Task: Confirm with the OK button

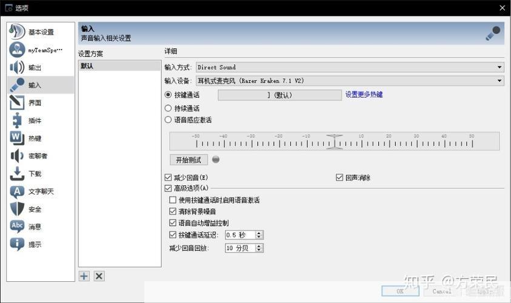Action: (400, 291)
